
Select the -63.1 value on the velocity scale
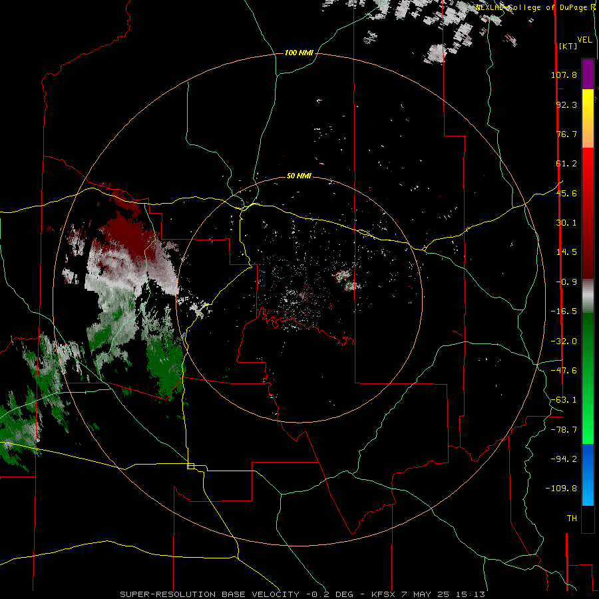coord(564,400)
